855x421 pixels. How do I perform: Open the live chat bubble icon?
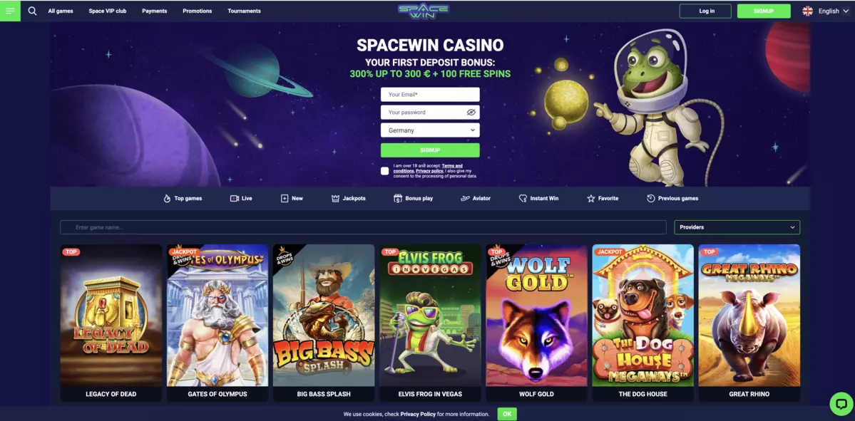pyautogui.click(x=841, y=404)
